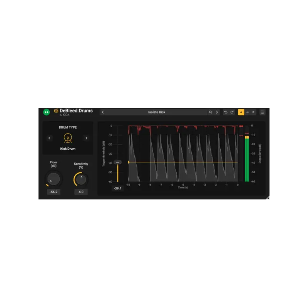Open the Isolate Kick preset name field

point(157,112)
